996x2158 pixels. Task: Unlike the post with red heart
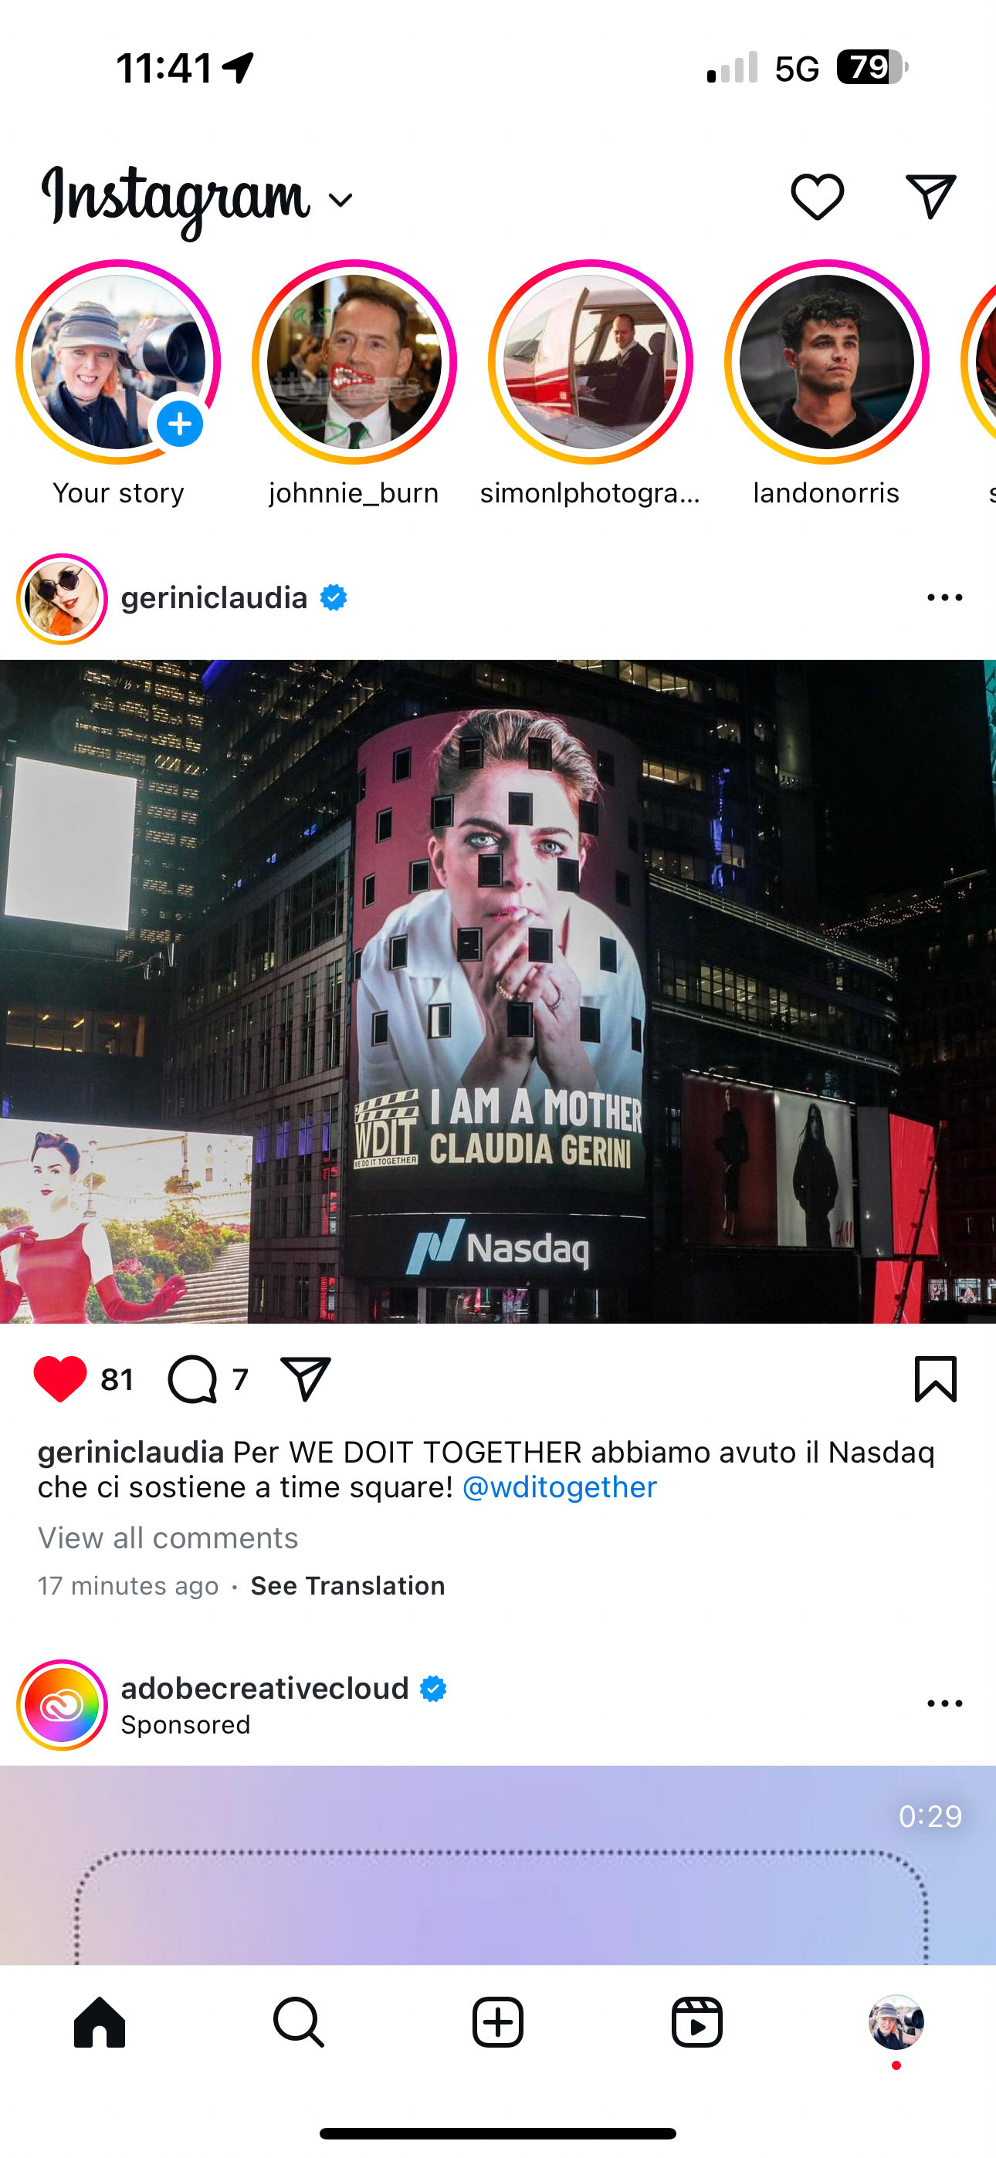tap(59, 1379)
